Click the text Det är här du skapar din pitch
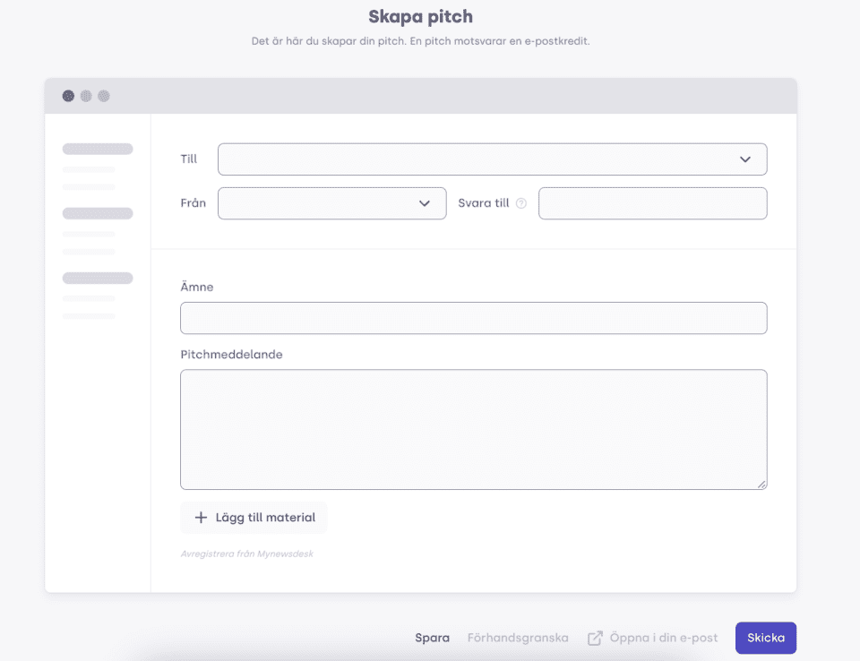 click(x=329, y=41)
